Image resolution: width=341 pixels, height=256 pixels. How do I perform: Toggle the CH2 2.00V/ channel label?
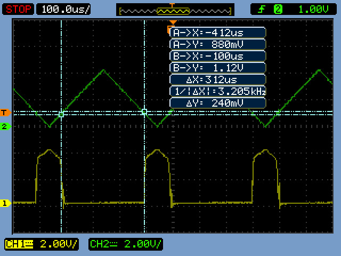[125, 244]
